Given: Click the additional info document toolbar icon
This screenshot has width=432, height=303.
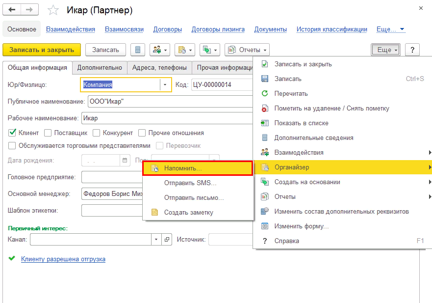Looking at the screenshot, I should 138,50.
